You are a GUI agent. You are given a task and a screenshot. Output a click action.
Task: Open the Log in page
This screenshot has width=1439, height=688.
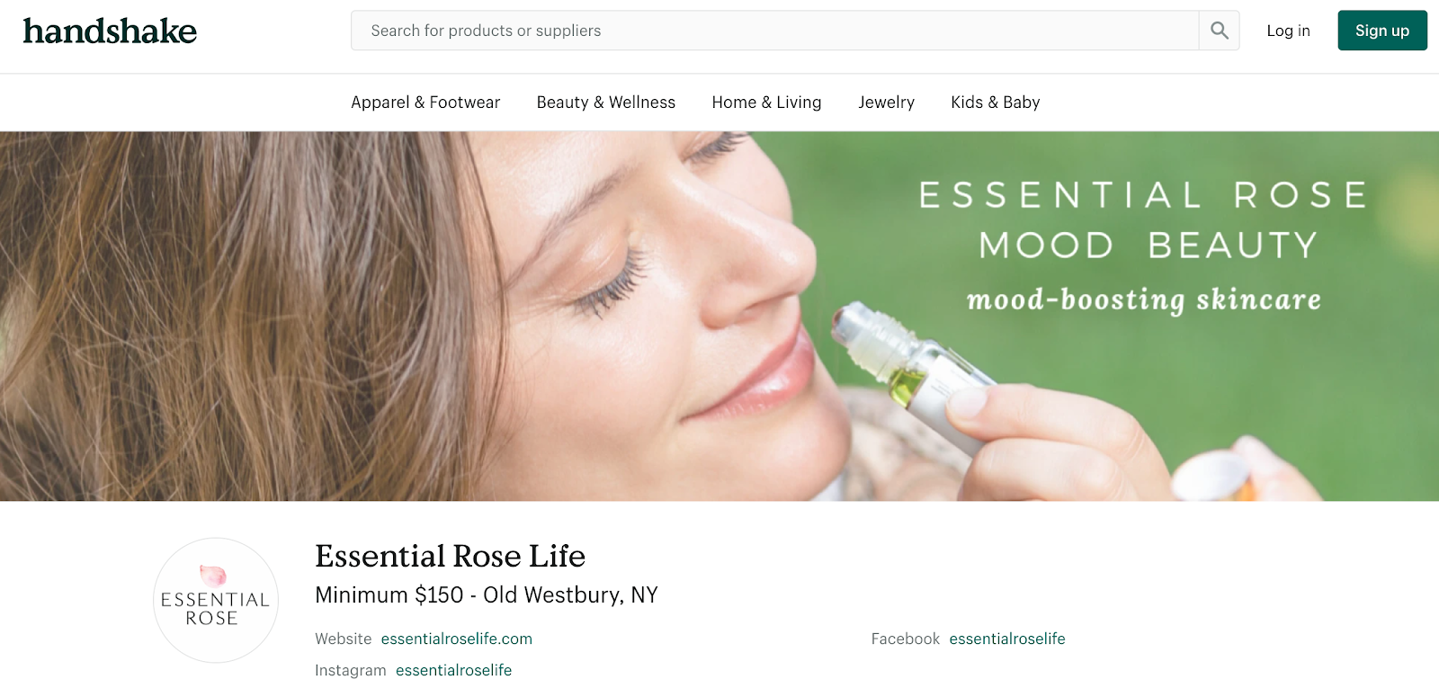pos(1288,31)
